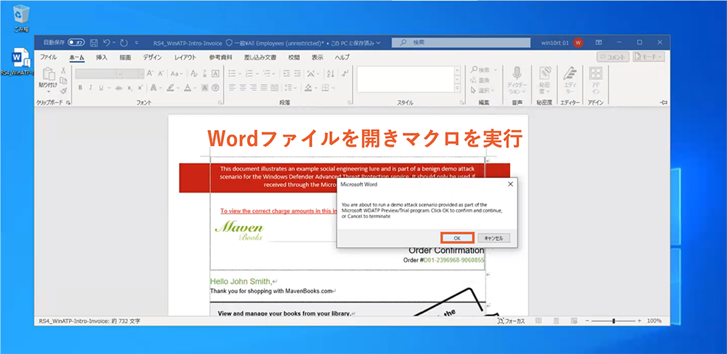Open the エディター editor pen icon
Viewport: 727px width, 354px height.
click(571, 74)
